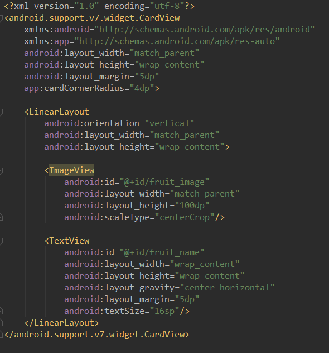
Task: Click the "@+id/fruit_name" id value
Action: [x=162, y=252]
